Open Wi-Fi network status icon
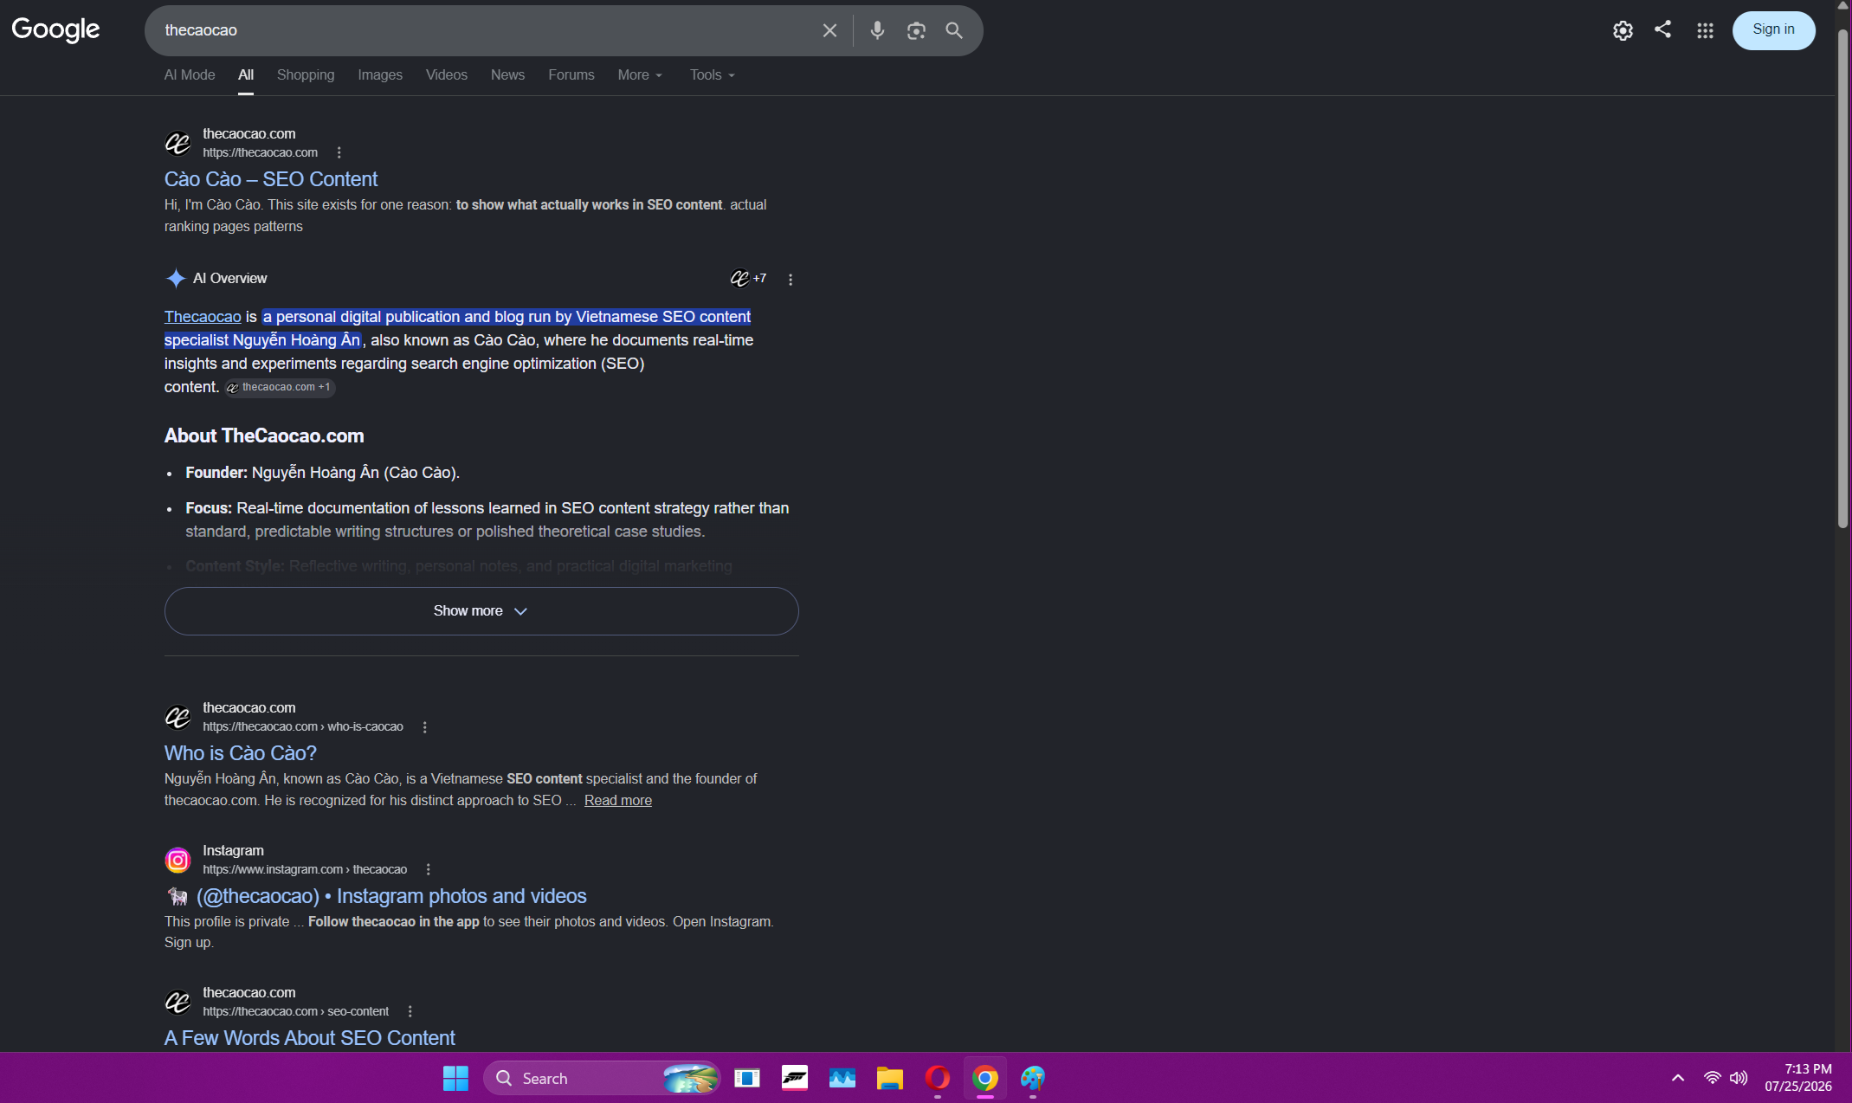The image size is (1852, 1103). point(1712,1078)
